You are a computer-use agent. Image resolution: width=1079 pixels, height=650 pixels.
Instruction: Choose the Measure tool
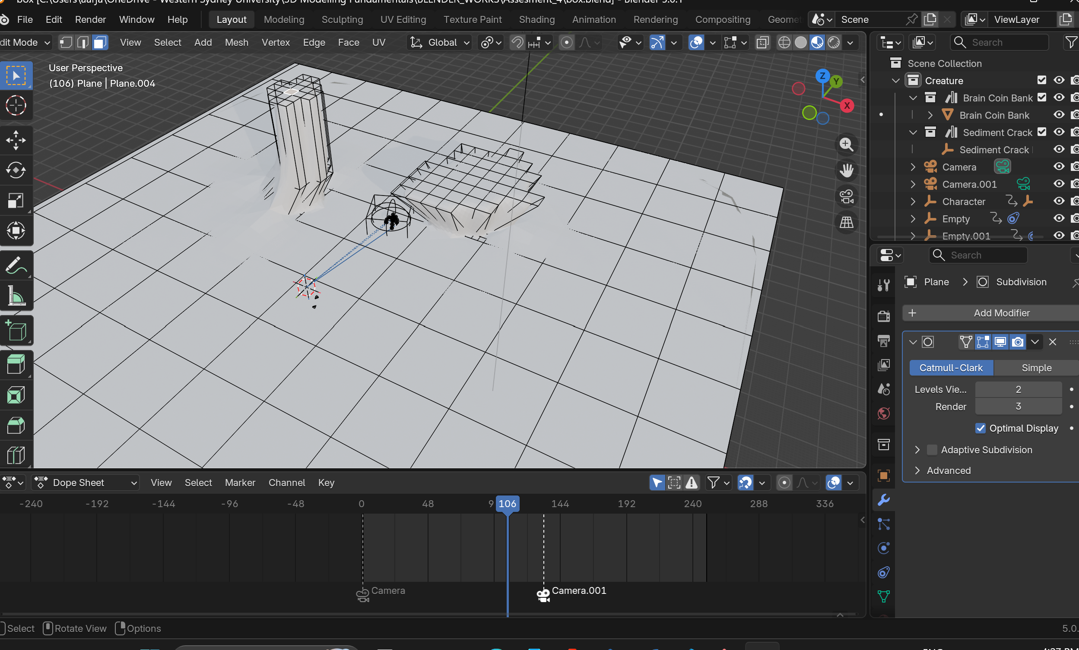pos(16,296)
